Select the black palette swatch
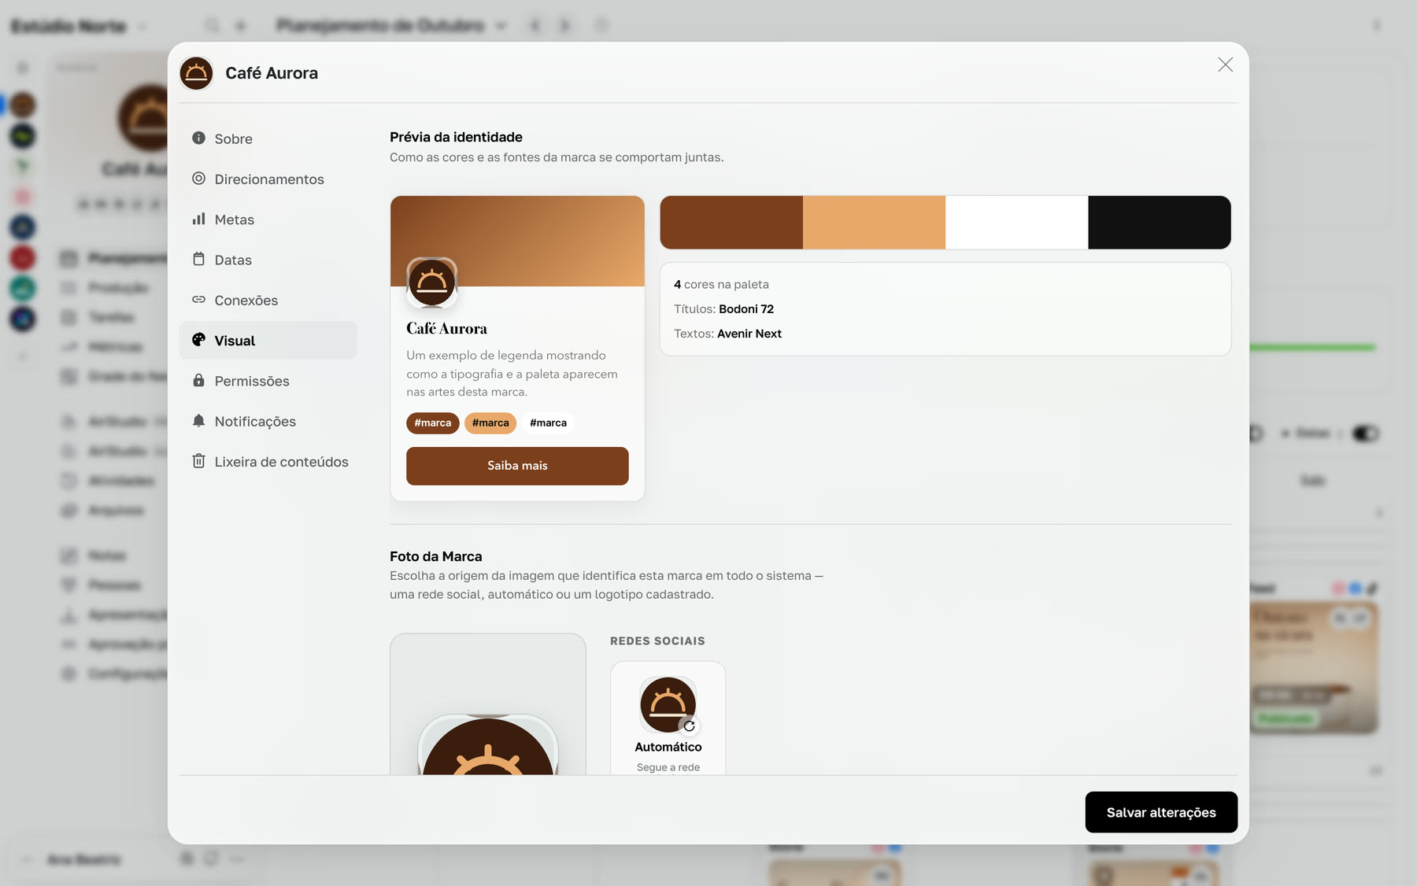Viewport: 1417px width, 886px height. click(x=1159, y=223)
